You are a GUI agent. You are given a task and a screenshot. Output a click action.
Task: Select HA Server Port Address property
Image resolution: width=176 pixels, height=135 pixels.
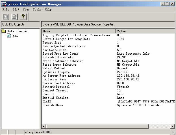pyautogui.click(x=61, y=76)
